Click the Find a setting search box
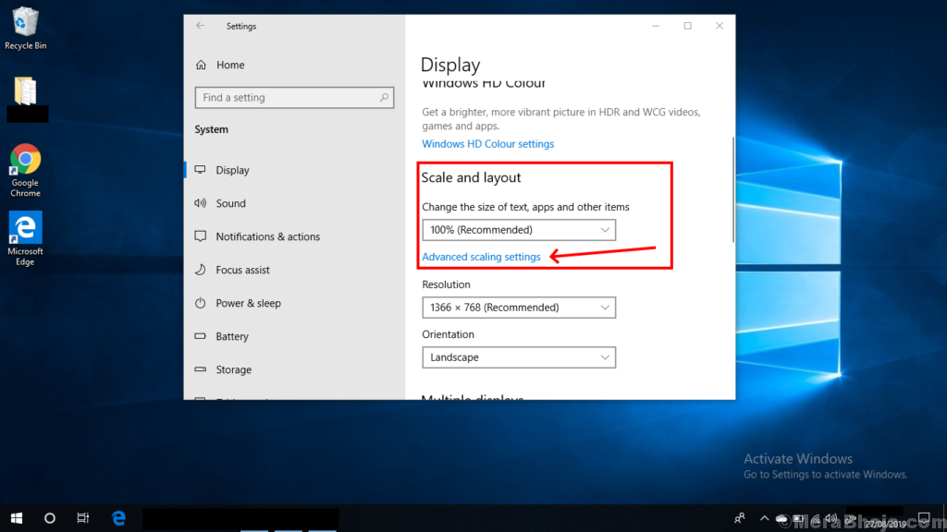 [x=294, y=97]
